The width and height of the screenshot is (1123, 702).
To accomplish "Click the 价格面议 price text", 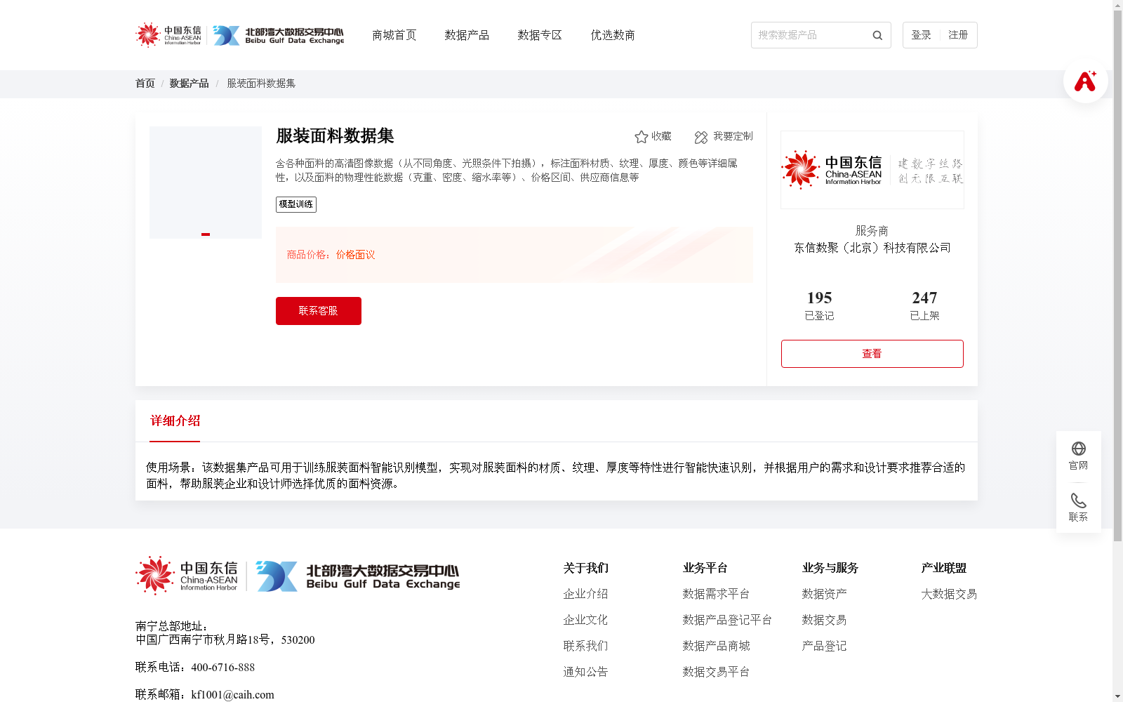I will [x=355, y=255].
